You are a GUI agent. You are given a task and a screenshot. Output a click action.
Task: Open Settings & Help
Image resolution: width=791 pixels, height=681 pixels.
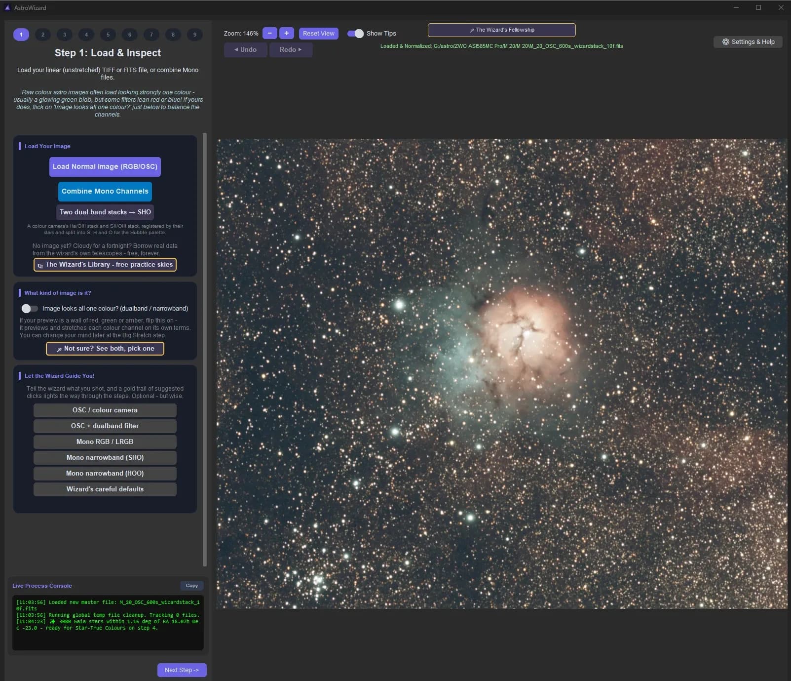pos(748,42)
